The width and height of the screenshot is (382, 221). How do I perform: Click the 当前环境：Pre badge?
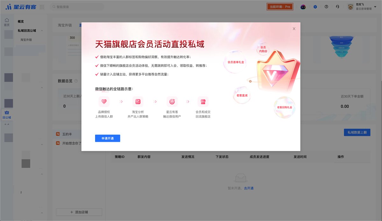(280, 7)
